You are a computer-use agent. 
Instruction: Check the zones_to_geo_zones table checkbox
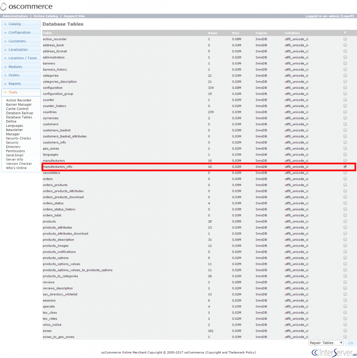pos(345,337)
